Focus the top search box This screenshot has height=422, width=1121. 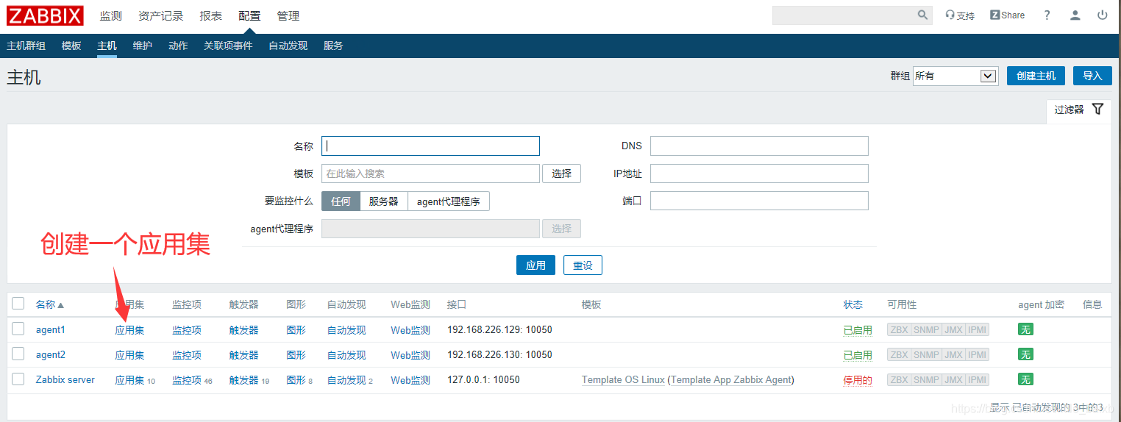[x=844, y=15]
